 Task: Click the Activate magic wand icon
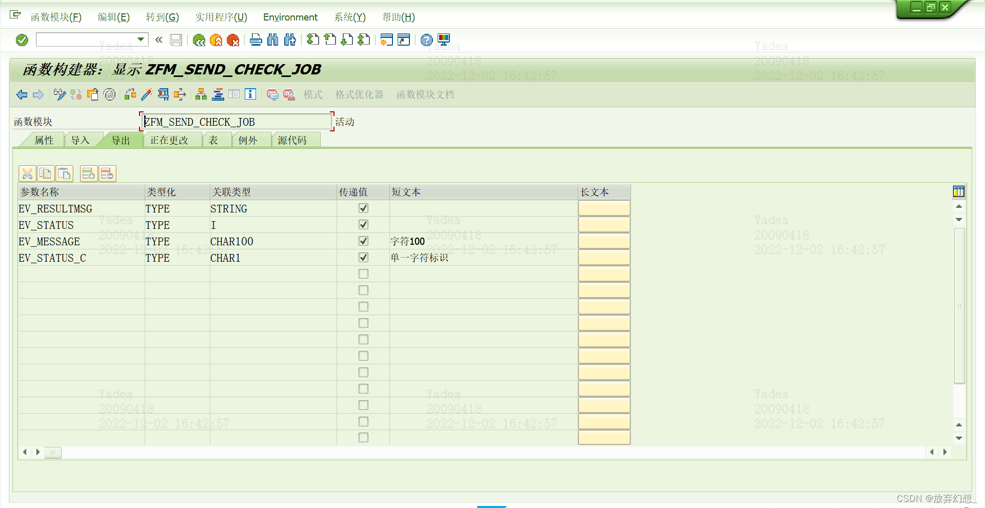pyautogui.click(x=147, y=94)
